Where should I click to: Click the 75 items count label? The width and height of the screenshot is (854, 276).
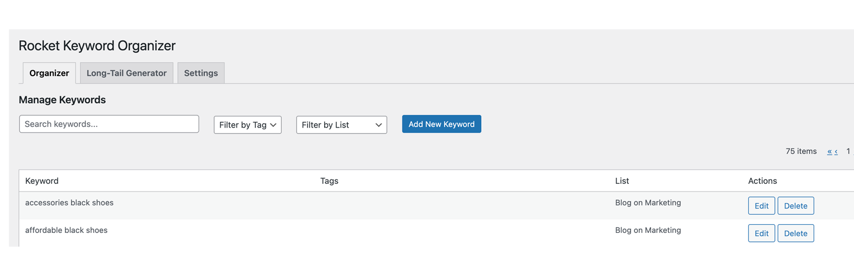(x=801, y=151)
